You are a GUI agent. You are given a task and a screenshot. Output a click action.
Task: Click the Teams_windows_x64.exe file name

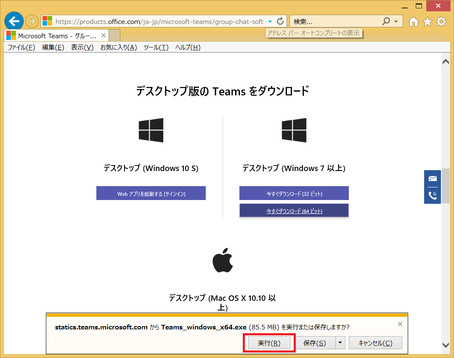click(204, 327)
